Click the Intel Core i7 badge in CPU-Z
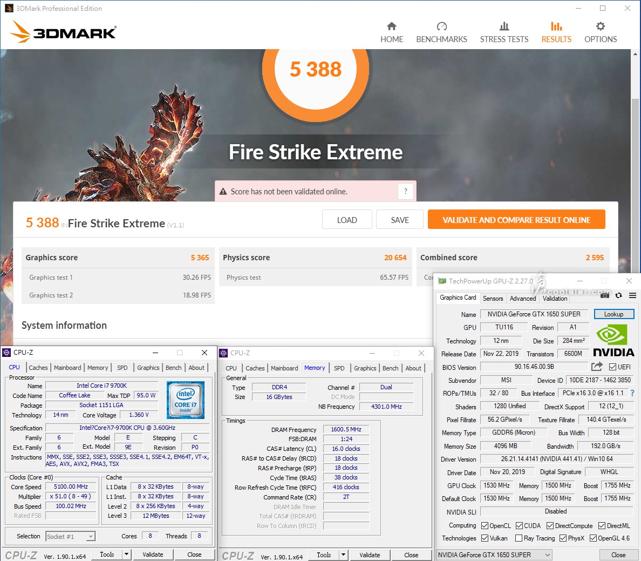 [185, 400]
